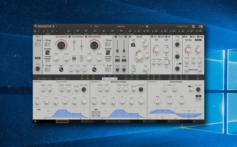Open the Soft Clip effect mode menu

point(188,40)
